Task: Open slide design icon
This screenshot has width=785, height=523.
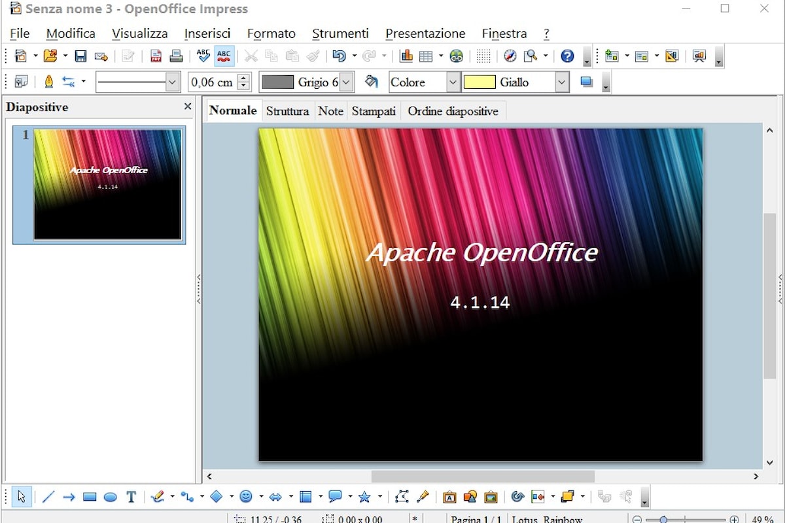Action: coord(672,56)
